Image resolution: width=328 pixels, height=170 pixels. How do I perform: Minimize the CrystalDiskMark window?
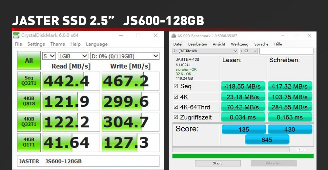[x=121, y=35]
